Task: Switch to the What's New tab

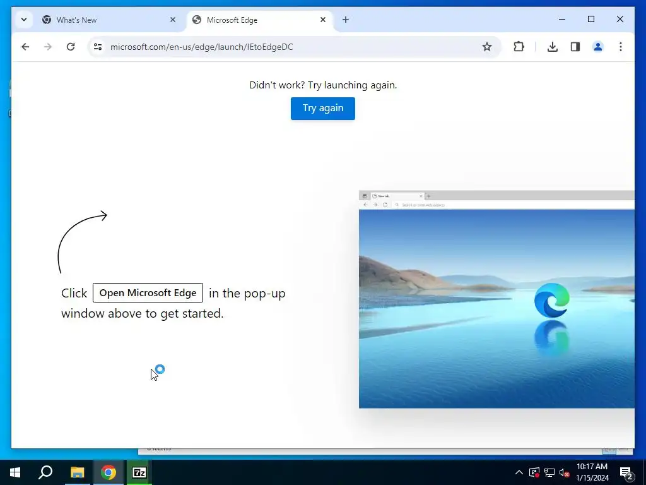Action: [x=109, y=20]
